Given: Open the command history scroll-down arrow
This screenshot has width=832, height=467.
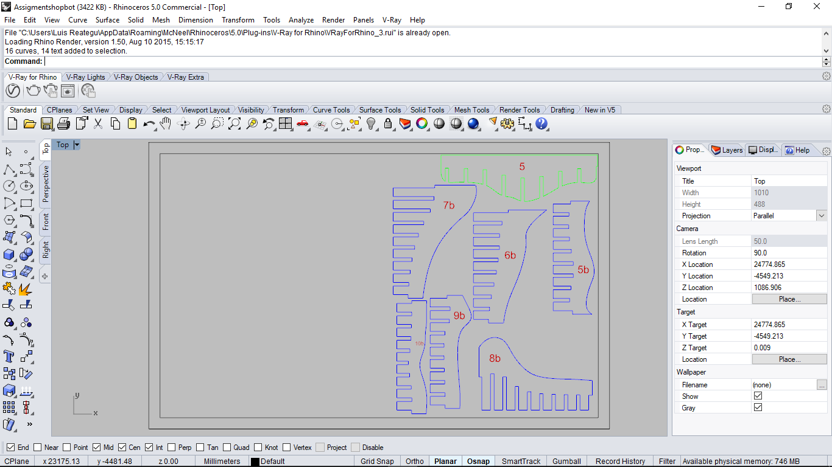Looking at the screenshot, I should 827,51.
